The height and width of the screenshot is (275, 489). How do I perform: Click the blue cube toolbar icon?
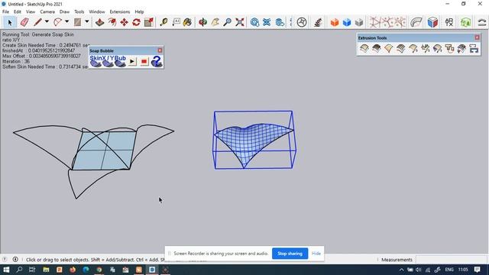pyautogui.click(x=347, y=22)
